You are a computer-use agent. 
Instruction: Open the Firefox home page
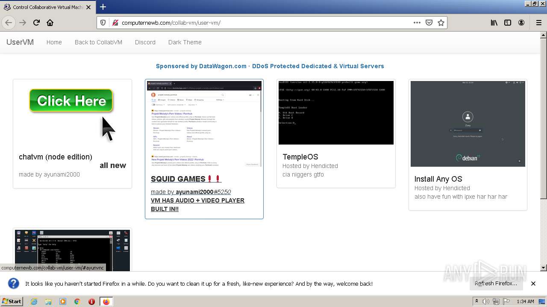click(50, 23)
